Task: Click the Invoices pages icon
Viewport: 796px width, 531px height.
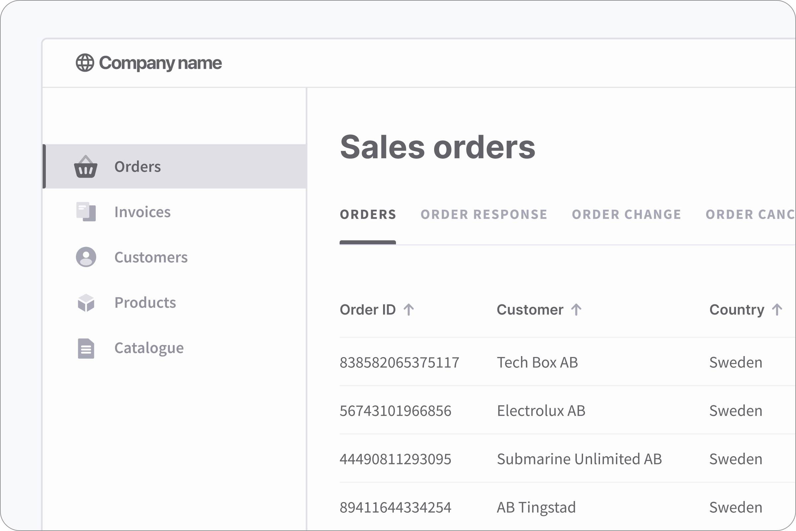Action: [x=86, y=212]
